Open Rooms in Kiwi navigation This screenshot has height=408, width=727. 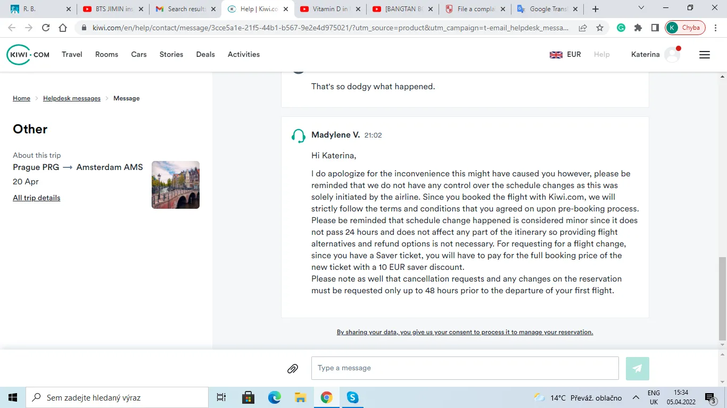(106, 55)
